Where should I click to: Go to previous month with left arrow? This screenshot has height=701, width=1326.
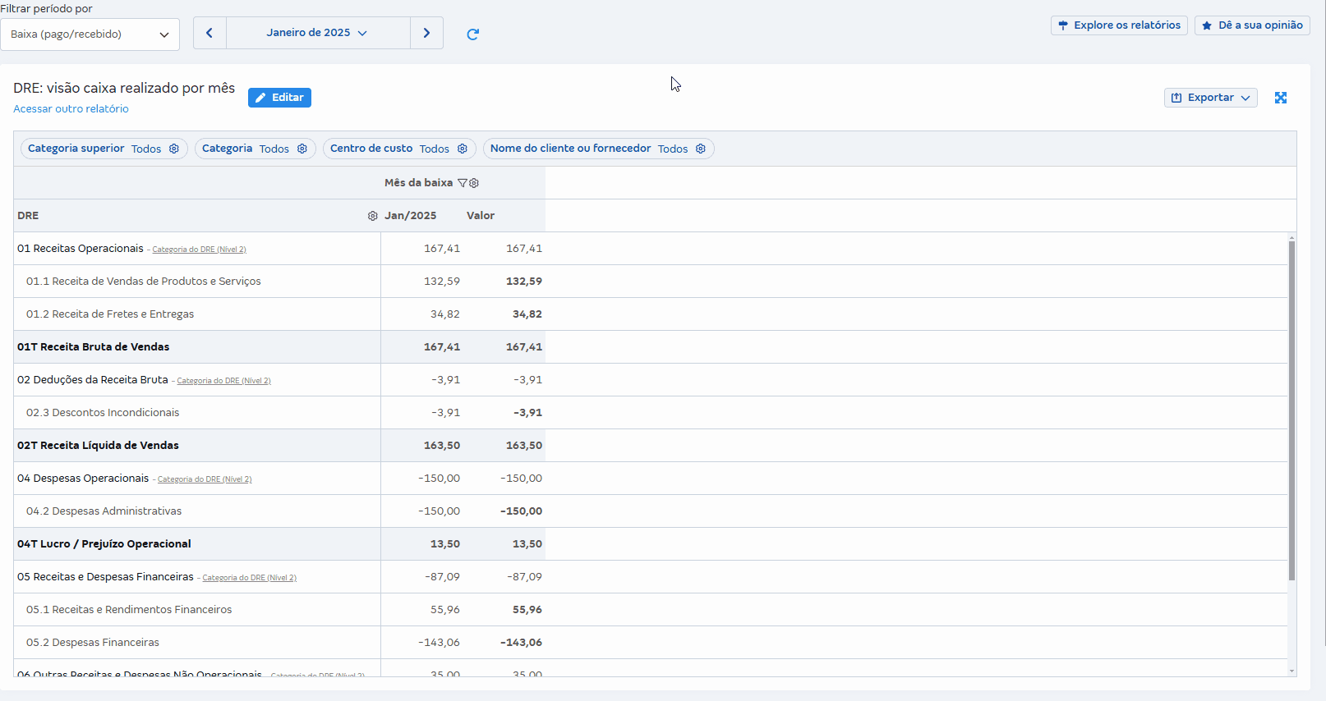pos(209,33)
